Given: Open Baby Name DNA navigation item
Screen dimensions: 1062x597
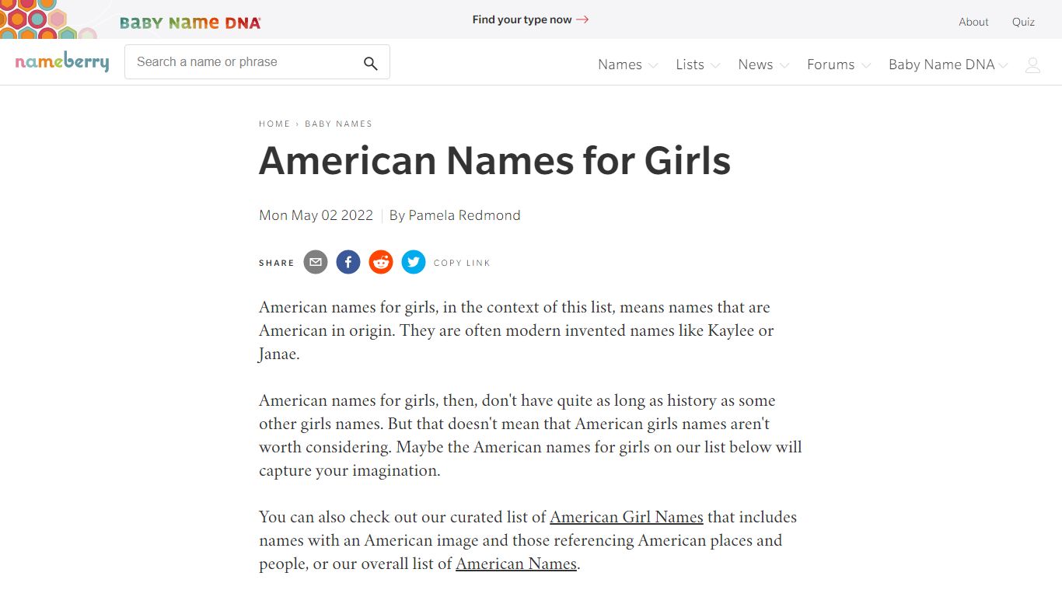Looking at the screenshot, I should point(941,65).
